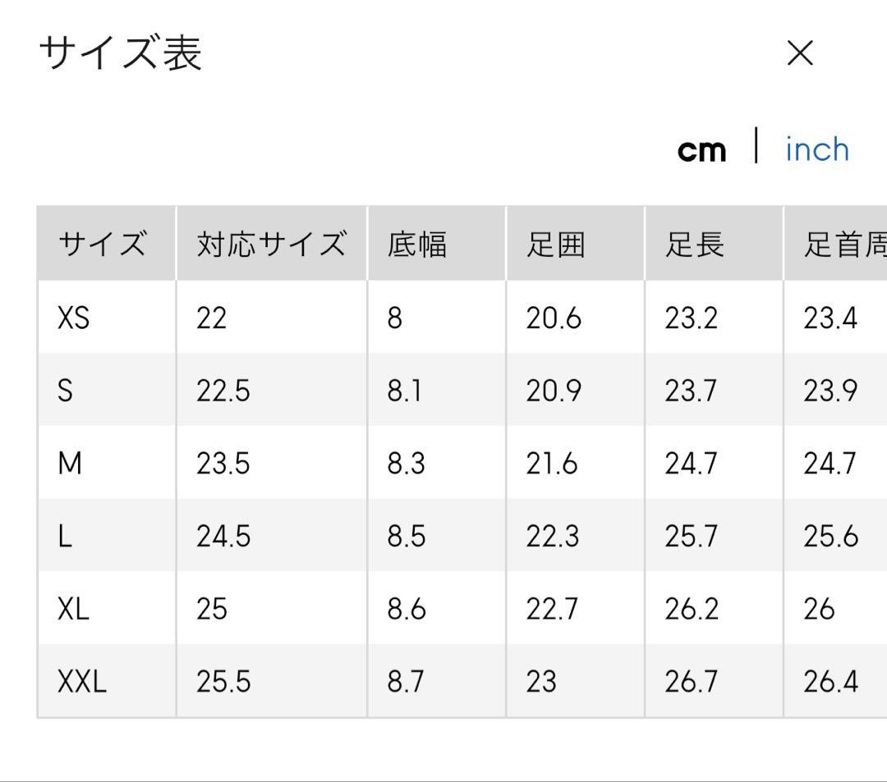Switch units to inch

816,149
